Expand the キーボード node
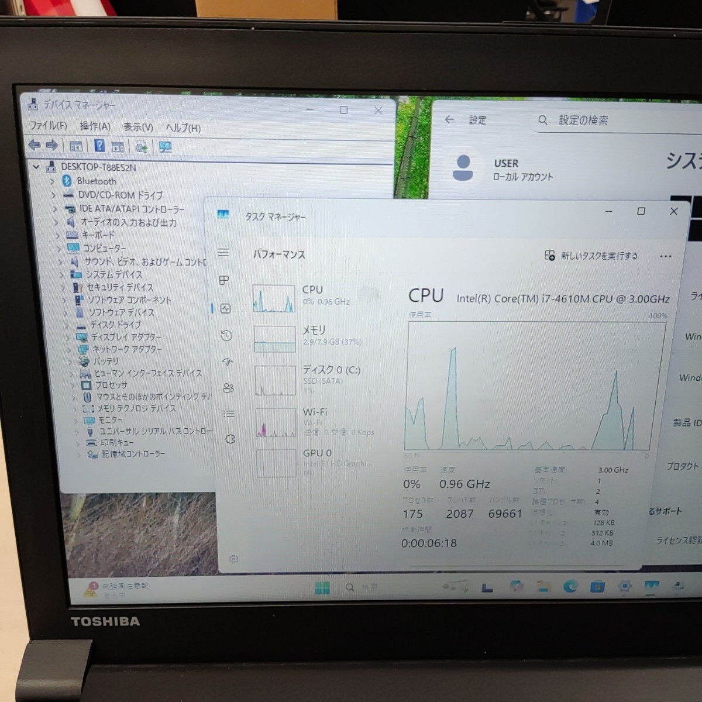This screenshot has height=702, width=702. pyautogui.click(x=57, y=235)
